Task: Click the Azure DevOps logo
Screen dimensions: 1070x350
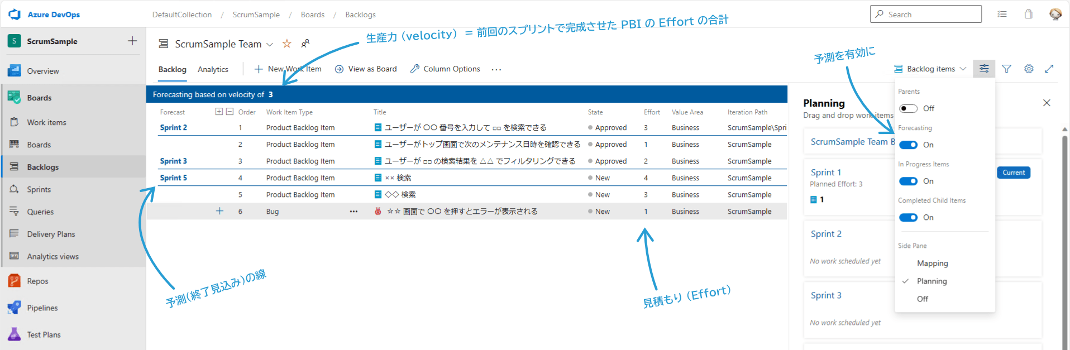Action: click(x=15, y=15)
